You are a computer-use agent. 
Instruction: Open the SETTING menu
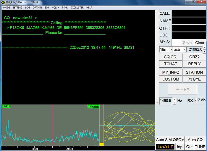click(x=17, y=8)
